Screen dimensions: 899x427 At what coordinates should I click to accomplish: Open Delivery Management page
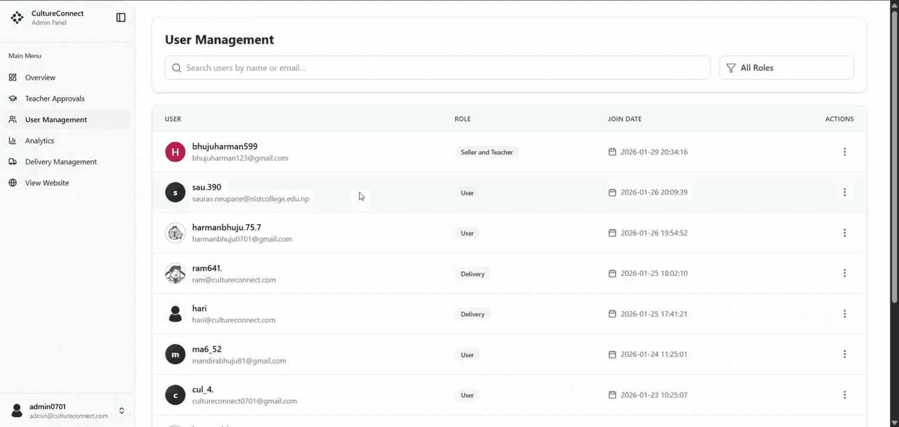pos(66,162)
